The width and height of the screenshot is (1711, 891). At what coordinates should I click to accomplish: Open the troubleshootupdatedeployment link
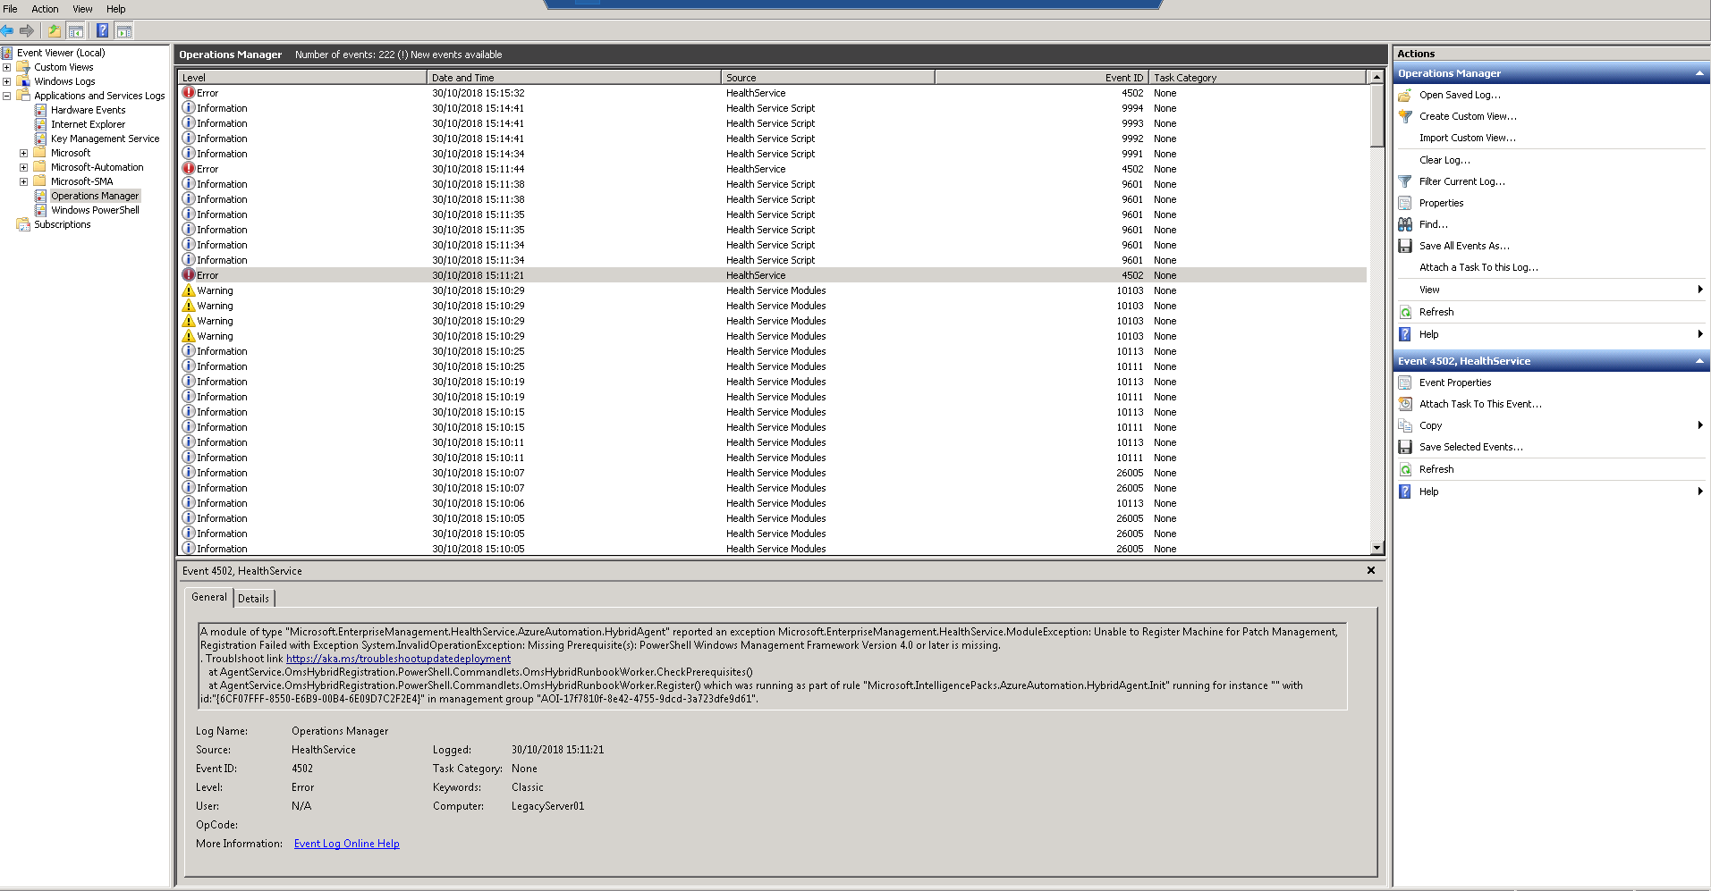pos(398,659)
